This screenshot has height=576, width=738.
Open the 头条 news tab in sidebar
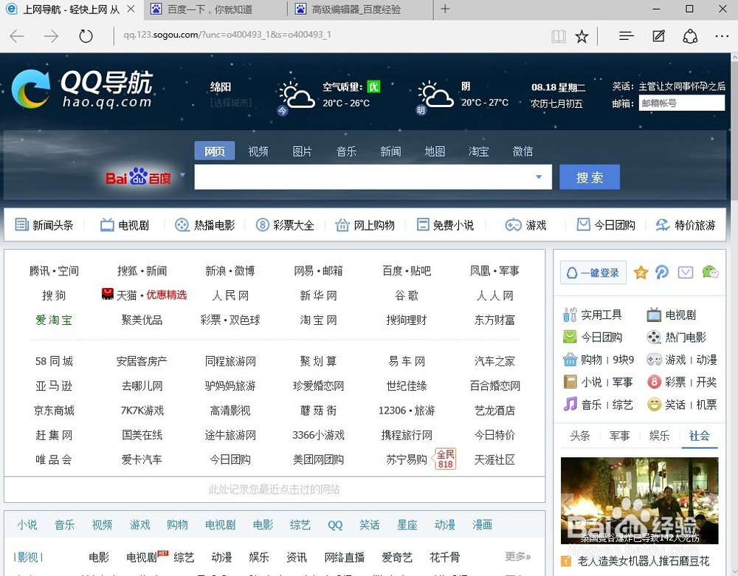pyautogui.click(x=580, y=436)
